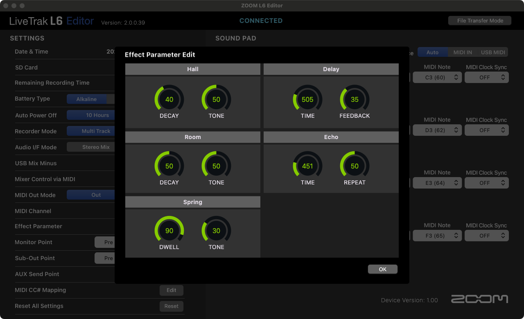
Task: Select the Spring DWELL knob
Action: pyautogui.click(x=169, y=231)
